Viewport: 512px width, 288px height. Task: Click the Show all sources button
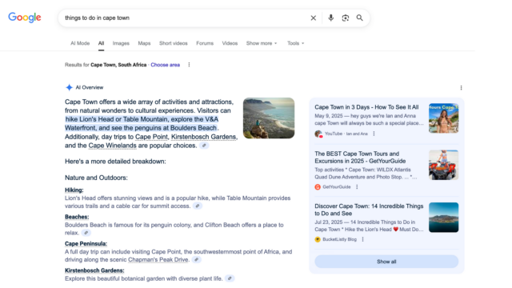pyautogui.click(x=386, y=262)
